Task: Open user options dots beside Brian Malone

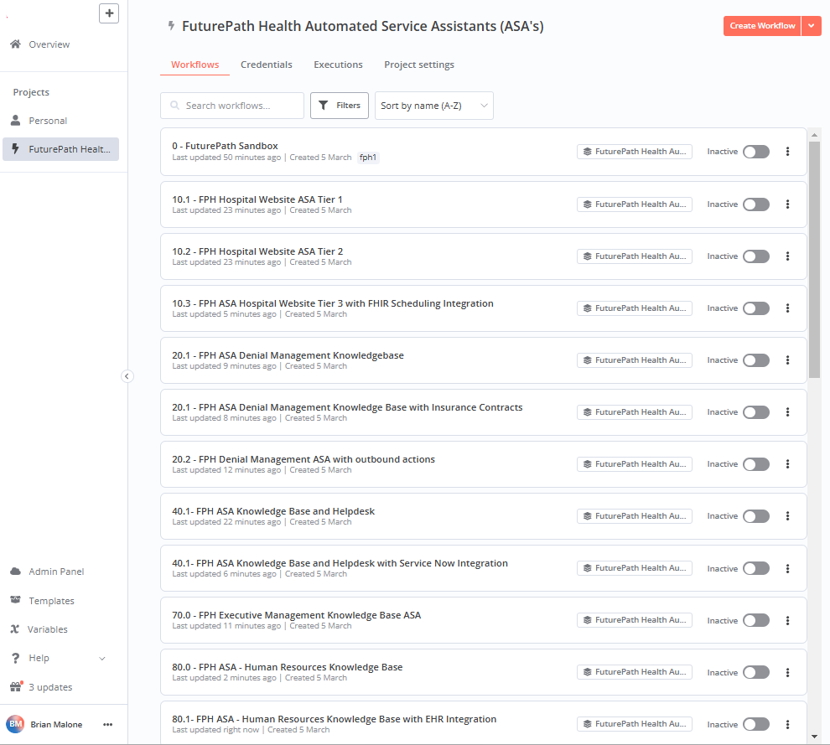Action: [x=108, y=724]
